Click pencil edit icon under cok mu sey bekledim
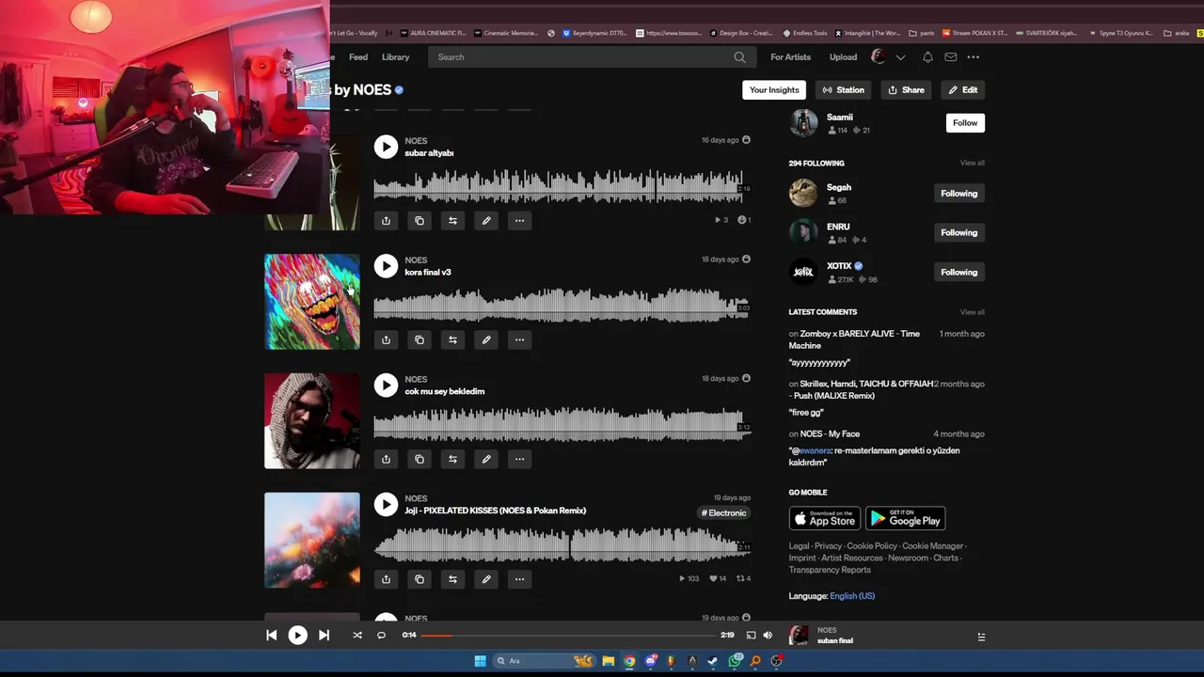 (486, 460)
